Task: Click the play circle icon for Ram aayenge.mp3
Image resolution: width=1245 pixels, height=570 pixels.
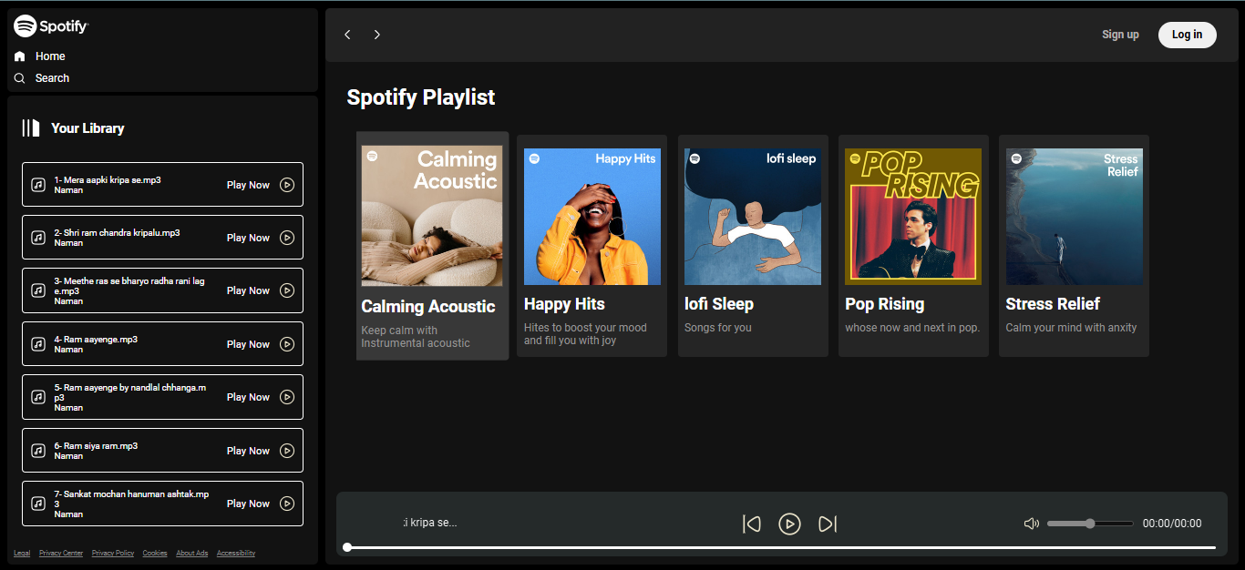Action: click(x=287, y=344)
